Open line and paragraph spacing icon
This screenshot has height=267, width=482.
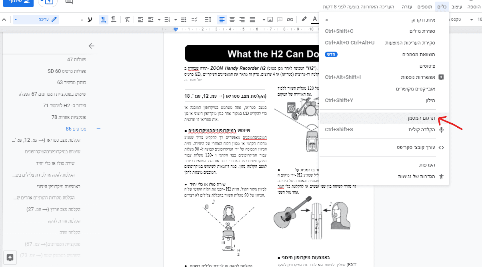pyautogui.click(x=208, y=19)
